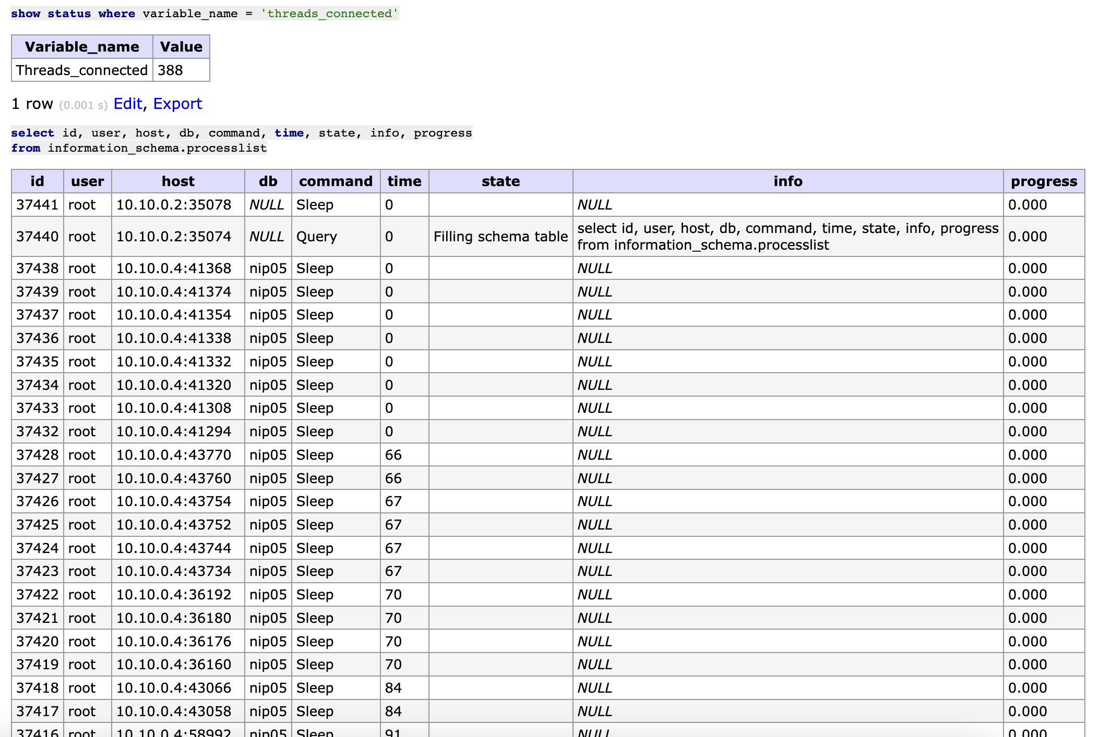Select host 10.10.0.4:43754 cell
The image size is (1099, 737).
178,501
